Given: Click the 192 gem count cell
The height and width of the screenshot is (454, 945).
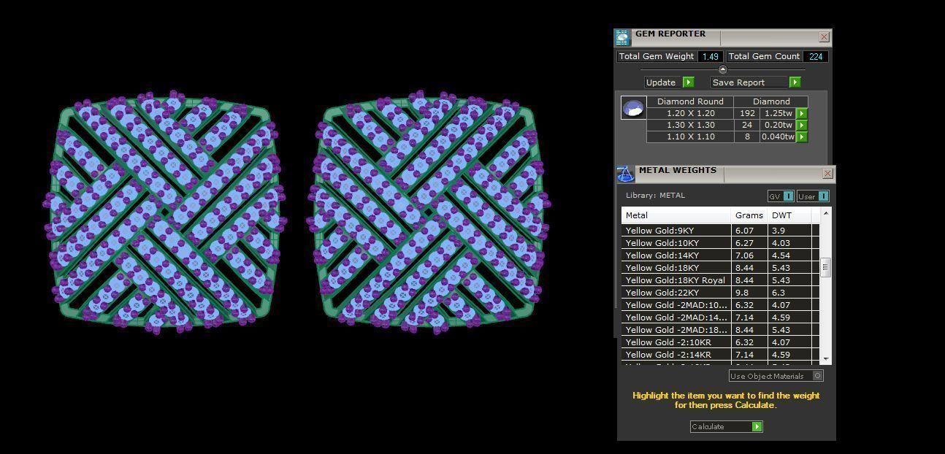Looking at the screenshot, I should tap(746, 113).
